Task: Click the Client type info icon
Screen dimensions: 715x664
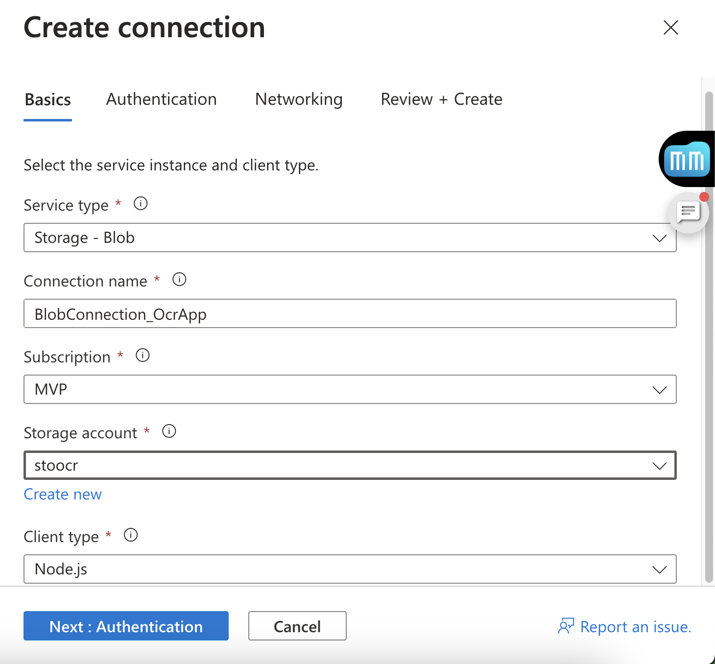Action: pyautogui.click(x=131, y=535)
